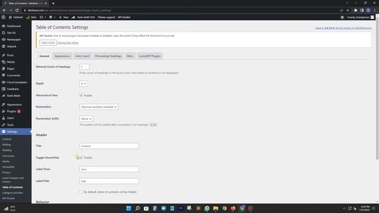The image size is (379, 213).
Task: Open Media library in sidebar
Action: click(x=11, y=62)
